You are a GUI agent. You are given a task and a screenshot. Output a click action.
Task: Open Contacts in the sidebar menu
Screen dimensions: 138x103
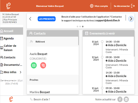click(x=12, y=57)
